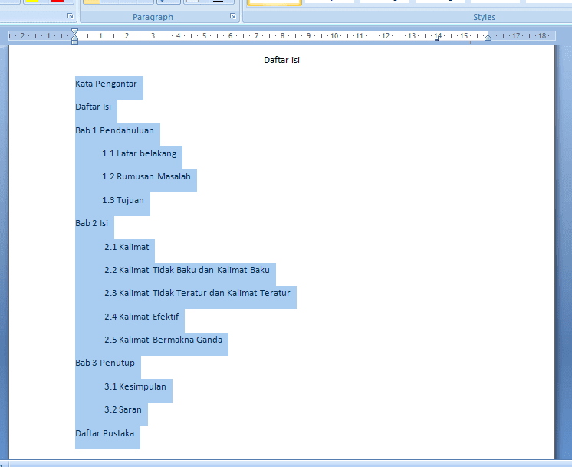Click the "3.2 Saran" line
Viewport: 572px width, 467px height.
[x=123, y=409]
